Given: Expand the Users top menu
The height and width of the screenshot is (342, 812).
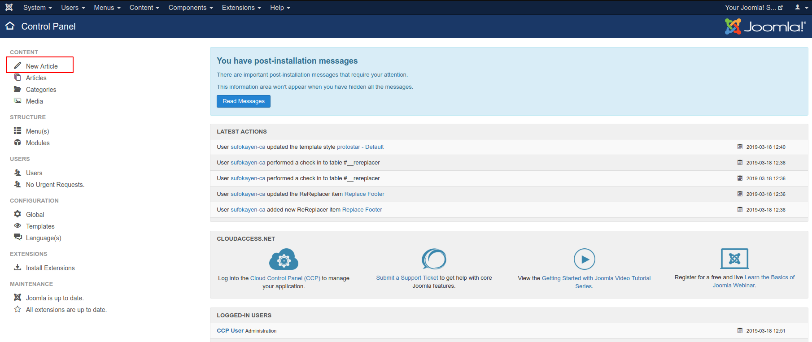Looking at the screenshot, I should point(73,8).
